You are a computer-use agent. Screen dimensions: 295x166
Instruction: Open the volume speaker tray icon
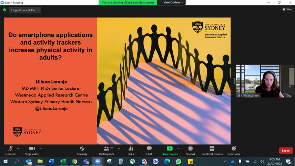coord(262,161)
